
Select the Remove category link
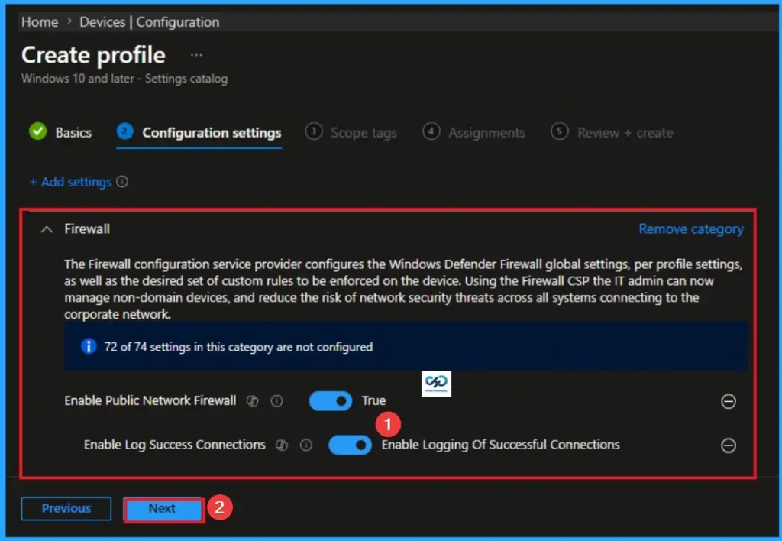[x=690, y=228]
